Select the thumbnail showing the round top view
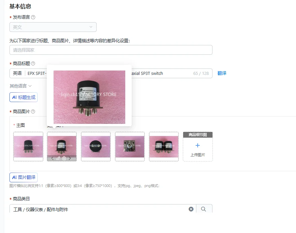The height and width of the screenshot is (233, 296). pos(96,147)
